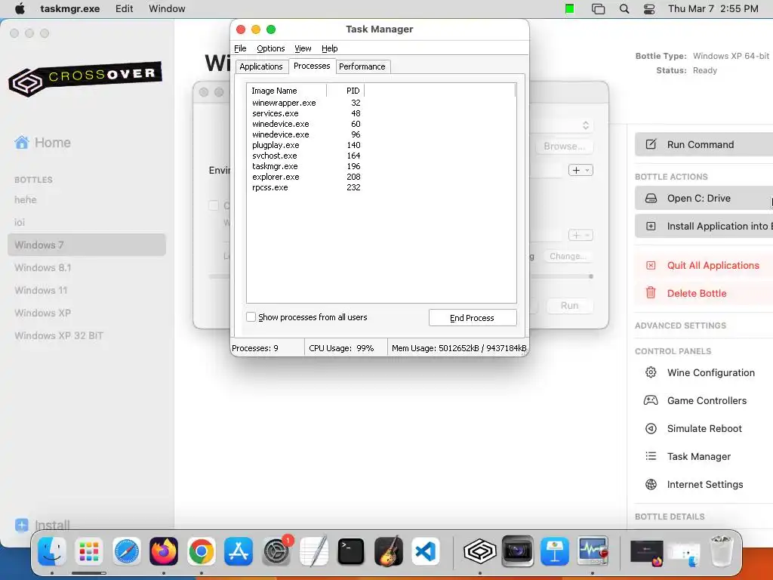Select the svchost.exe process row

(x=306, y=156)
